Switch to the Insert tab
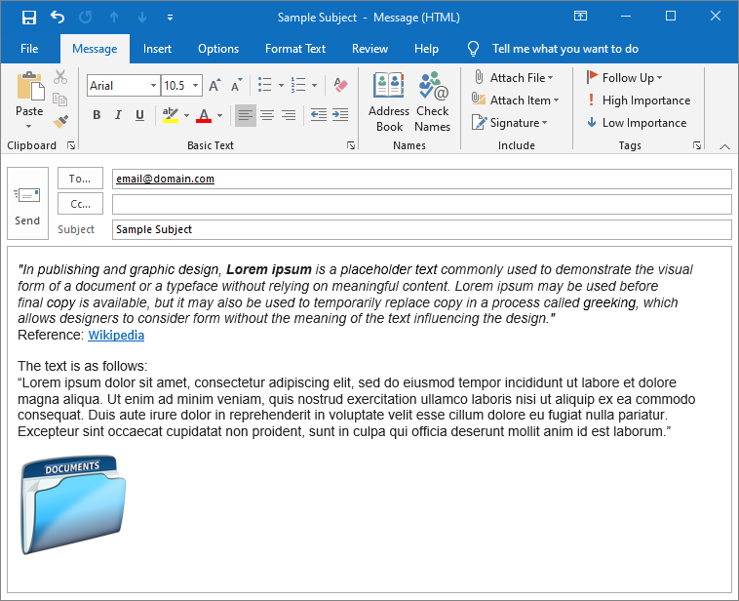739x601 pixels. 157,49
